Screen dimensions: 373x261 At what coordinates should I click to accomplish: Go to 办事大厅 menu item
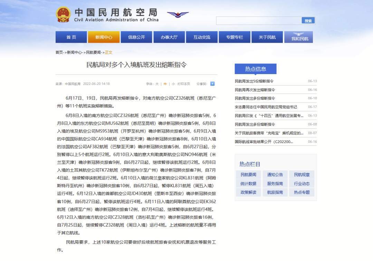pyautogui.click(x=169, y=37)
